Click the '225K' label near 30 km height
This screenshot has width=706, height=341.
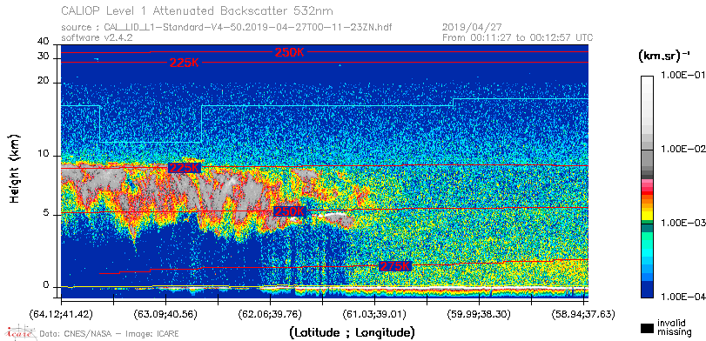[184, 63]
